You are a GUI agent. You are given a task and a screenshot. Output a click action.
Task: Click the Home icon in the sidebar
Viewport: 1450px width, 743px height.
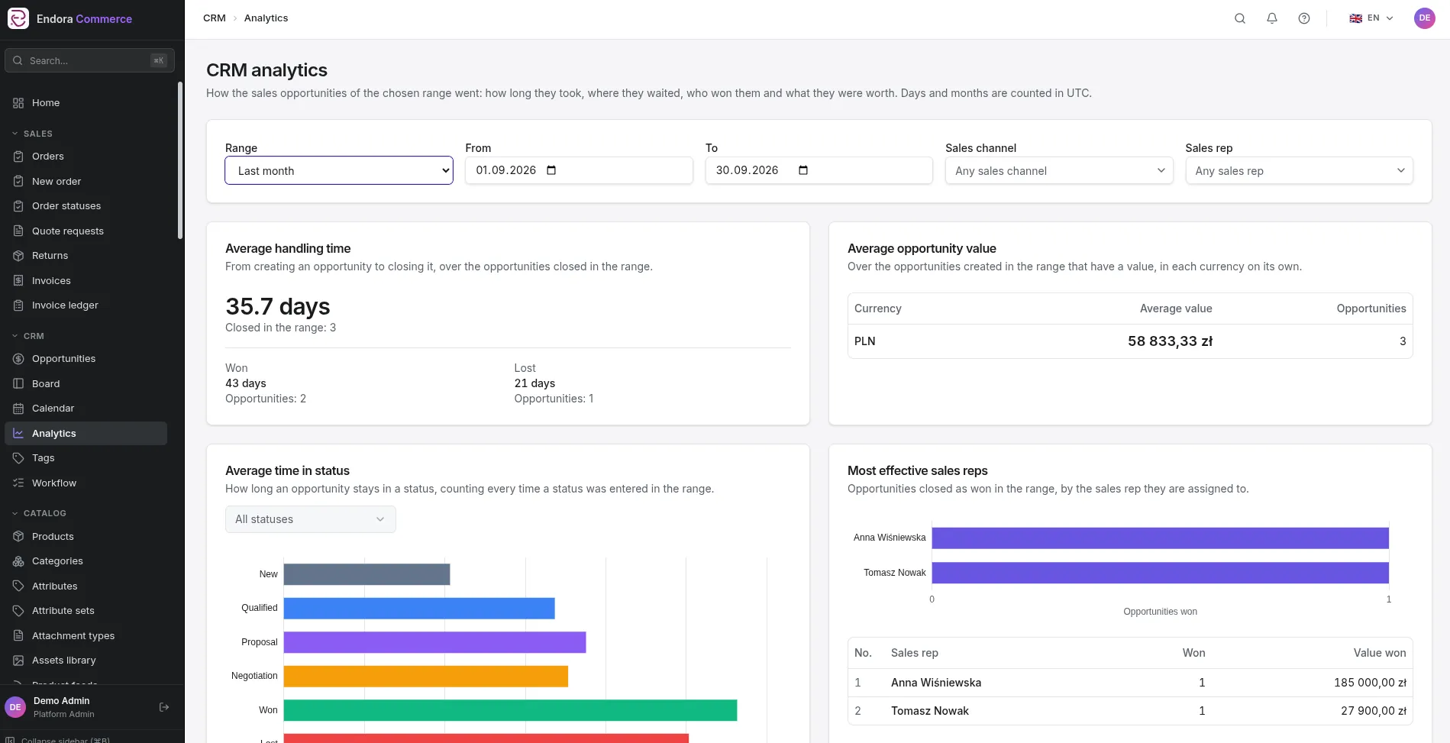(x=18, y=103)
